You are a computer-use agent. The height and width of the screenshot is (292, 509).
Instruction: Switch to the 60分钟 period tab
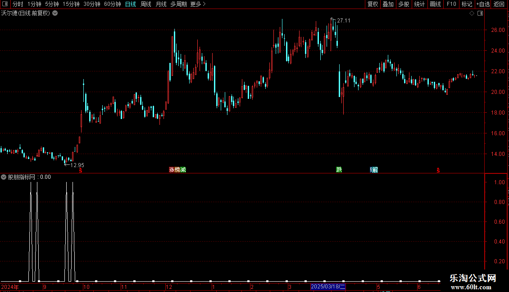coord(113,4)
